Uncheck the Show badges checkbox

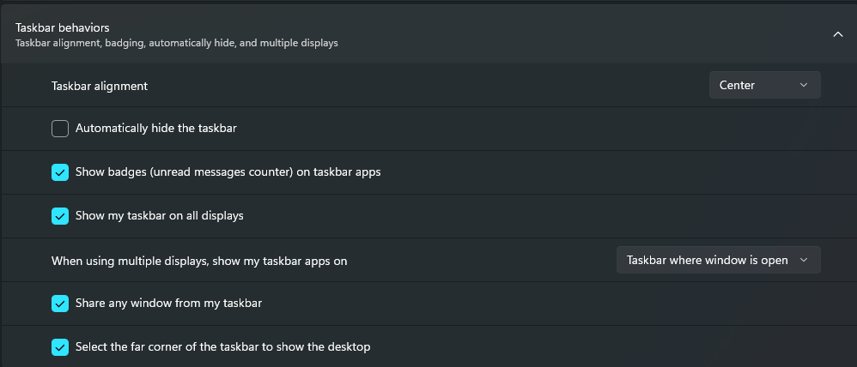pos(60,172)
